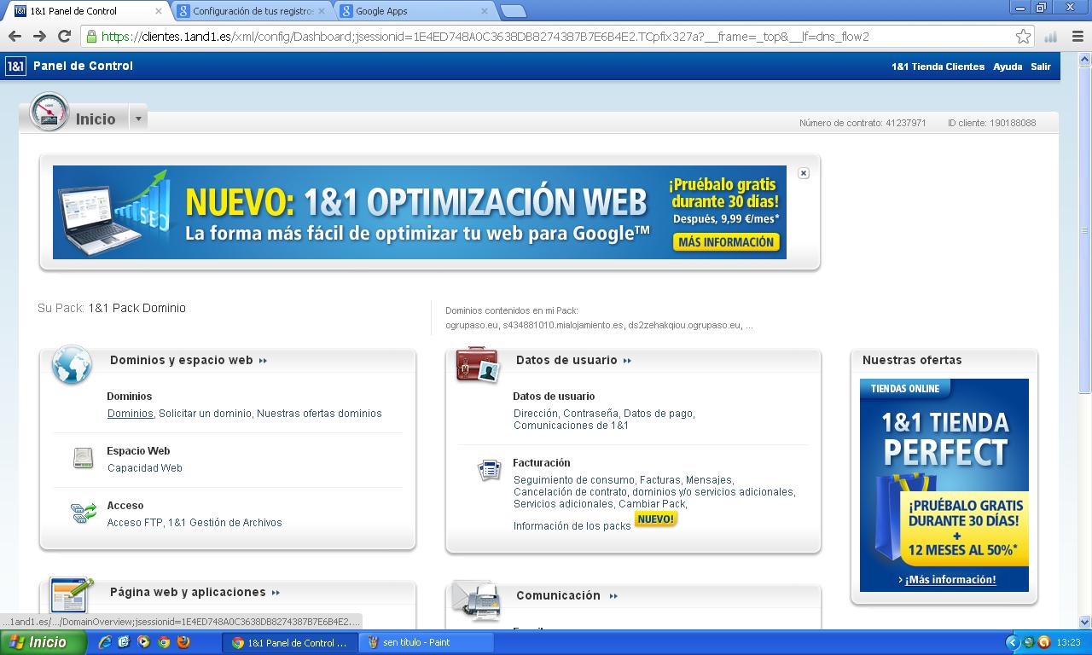
Task: Expand Página web y aplicaciones section arrows
Action: coord(276,593)
